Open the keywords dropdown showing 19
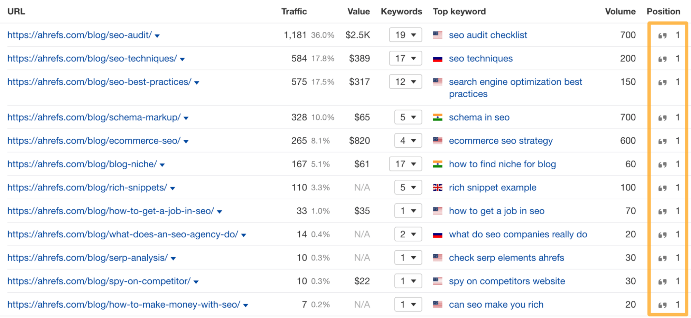Viewport: 691px width, 318px height. pos(405,35)
